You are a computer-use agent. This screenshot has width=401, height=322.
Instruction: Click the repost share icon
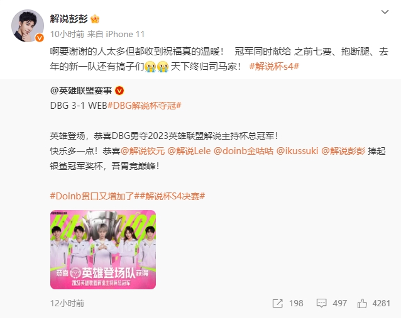click(277, 303)
